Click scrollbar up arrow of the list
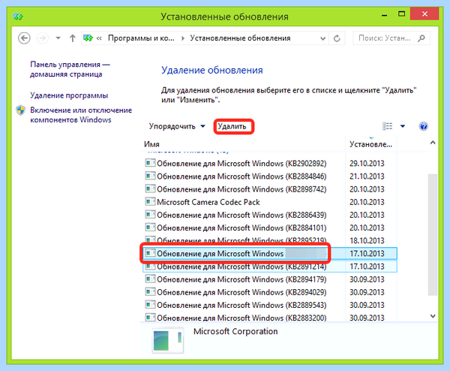450x371 pixels. click(x=433, y=143)
